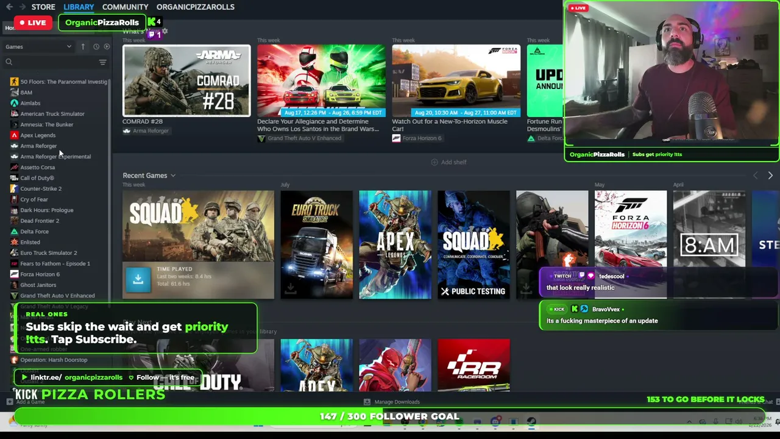
Task: Open the 50 Floors game icon
Action: click(x=14, y=82)
